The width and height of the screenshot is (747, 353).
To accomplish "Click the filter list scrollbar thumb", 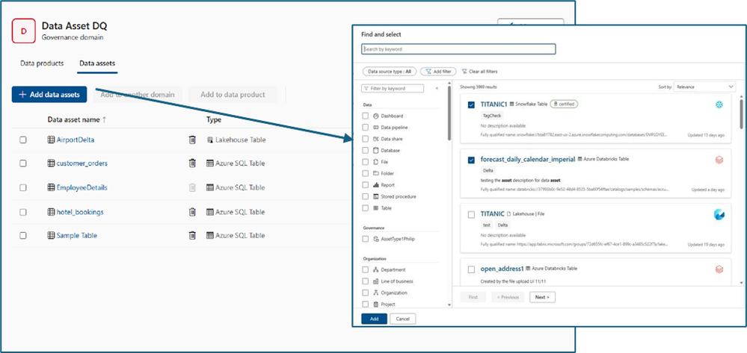I will [449, 113].
